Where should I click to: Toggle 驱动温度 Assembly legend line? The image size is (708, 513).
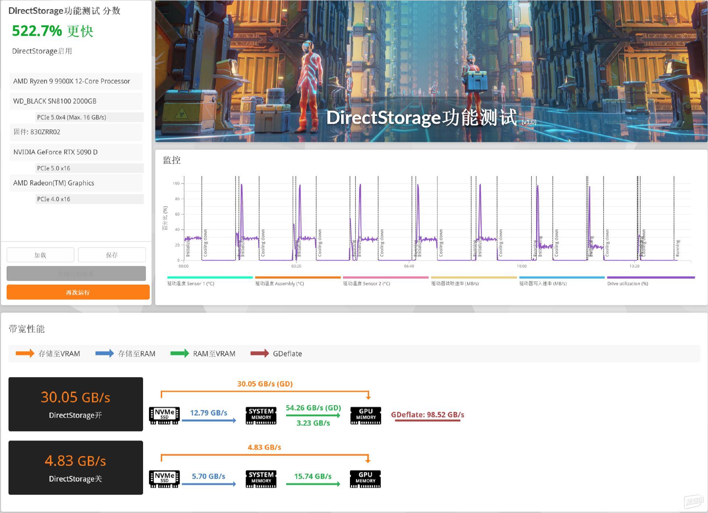298,277
